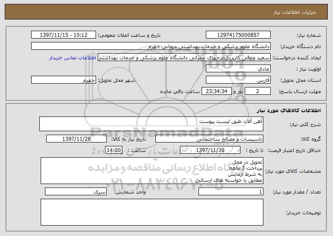Click the priority field عادی
Screen dimensions: 333x236
point(238,69)
